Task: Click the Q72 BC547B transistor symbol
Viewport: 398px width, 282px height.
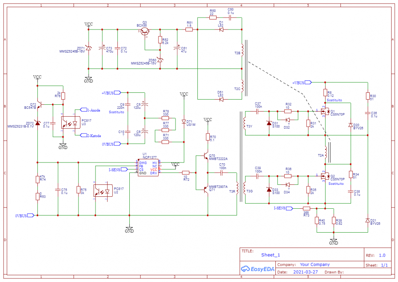Action: tap(39, 104)
